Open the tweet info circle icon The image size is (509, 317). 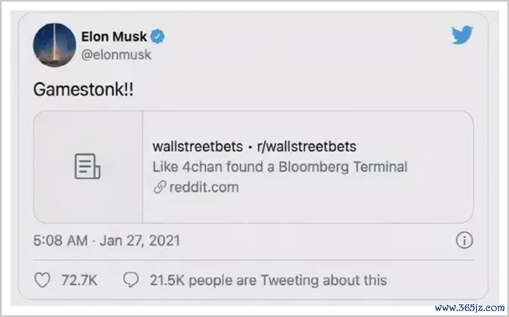464,240
